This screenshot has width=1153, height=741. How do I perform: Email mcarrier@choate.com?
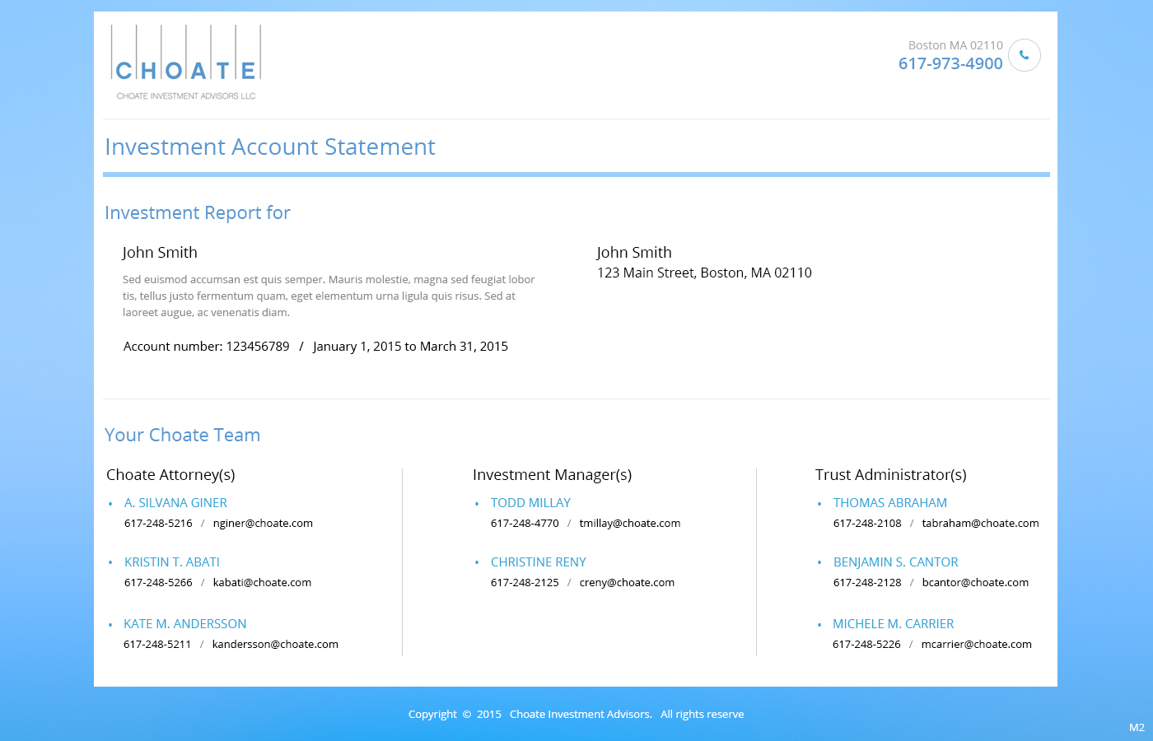click(977, 644)
